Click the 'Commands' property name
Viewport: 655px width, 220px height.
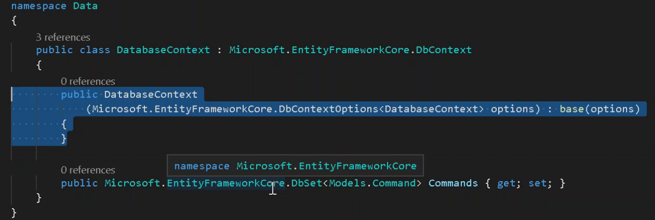pyautogui.click(x=453, y=183)
